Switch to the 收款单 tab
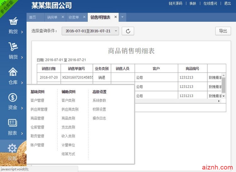The height and width of the screenshot is (172, 236). [x=74, y=17]
